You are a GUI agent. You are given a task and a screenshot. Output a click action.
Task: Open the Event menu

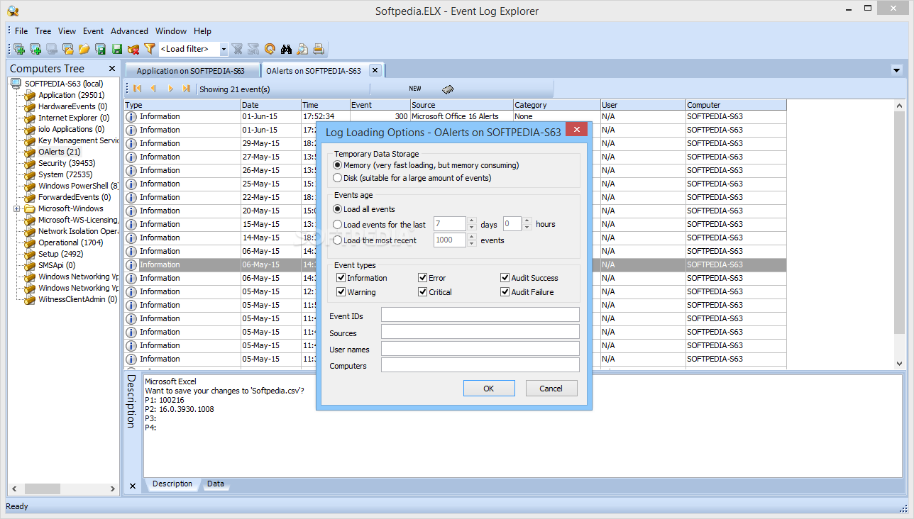[93, 31]
